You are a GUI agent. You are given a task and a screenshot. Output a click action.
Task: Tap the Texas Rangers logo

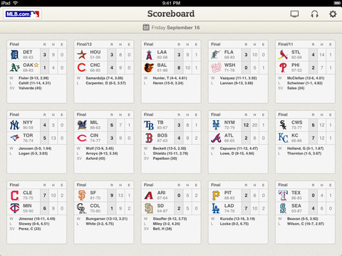[x=283, y=196]
